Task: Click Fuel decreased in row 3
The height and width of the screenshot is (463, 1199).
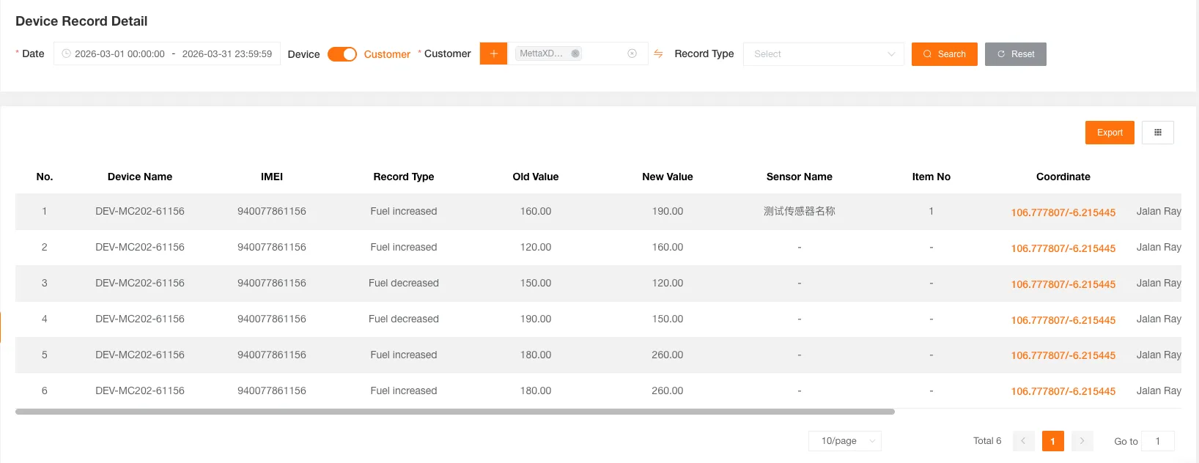Action: (x=404, y=283)
